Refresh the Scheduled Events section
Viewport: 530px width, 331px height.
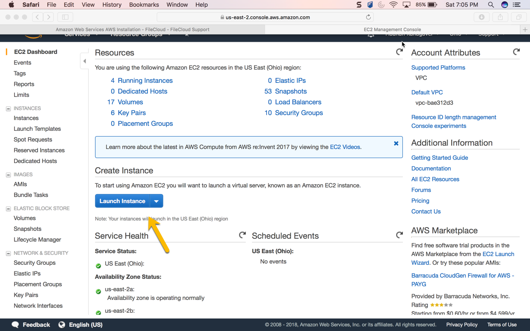click(x=399, y=235)
